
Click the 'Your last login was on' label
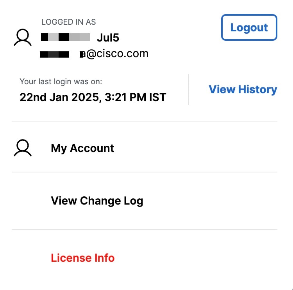tap(61, 82)
